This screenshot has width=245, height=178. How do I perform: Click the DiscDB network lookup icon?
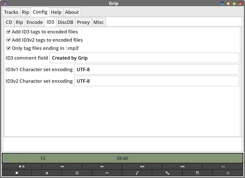[167, 173]
